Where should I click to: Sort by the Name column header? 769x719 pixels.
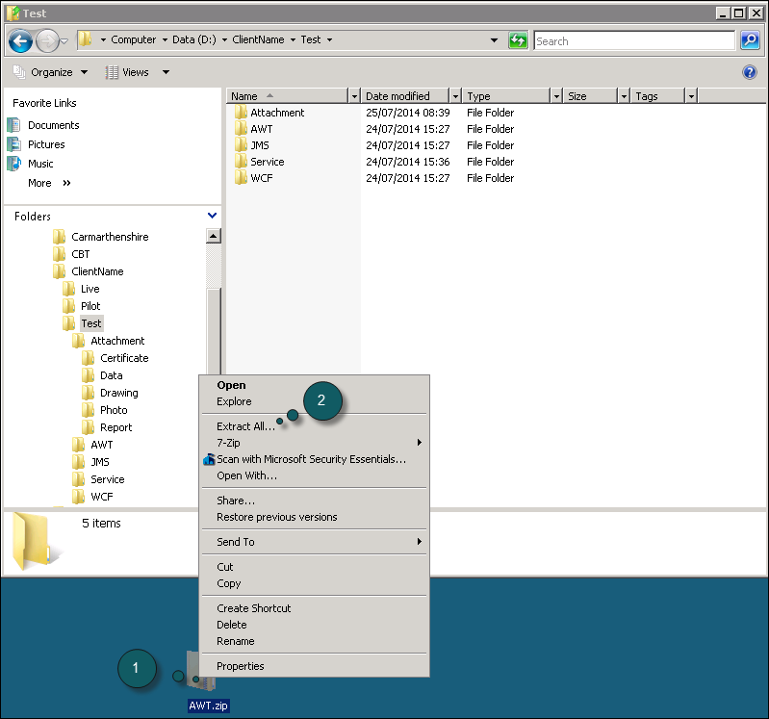pos(288,96)
